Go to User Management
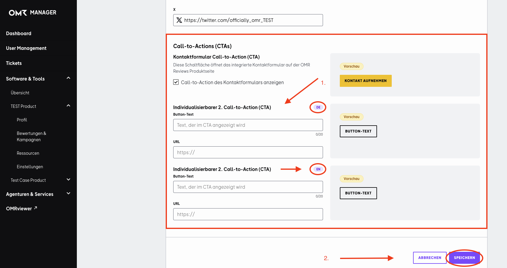This screenshot has width=507, height=268. tap(26, 48)
